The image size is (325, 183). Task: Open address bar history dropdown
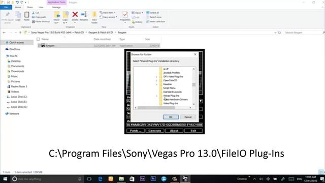coord(275,33)
